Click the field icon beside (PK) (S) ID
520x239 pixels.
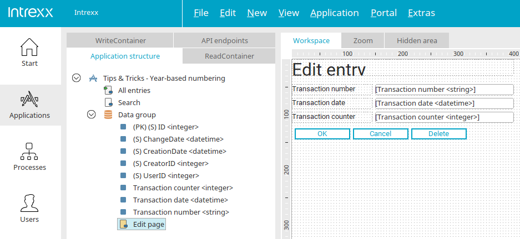123,127
